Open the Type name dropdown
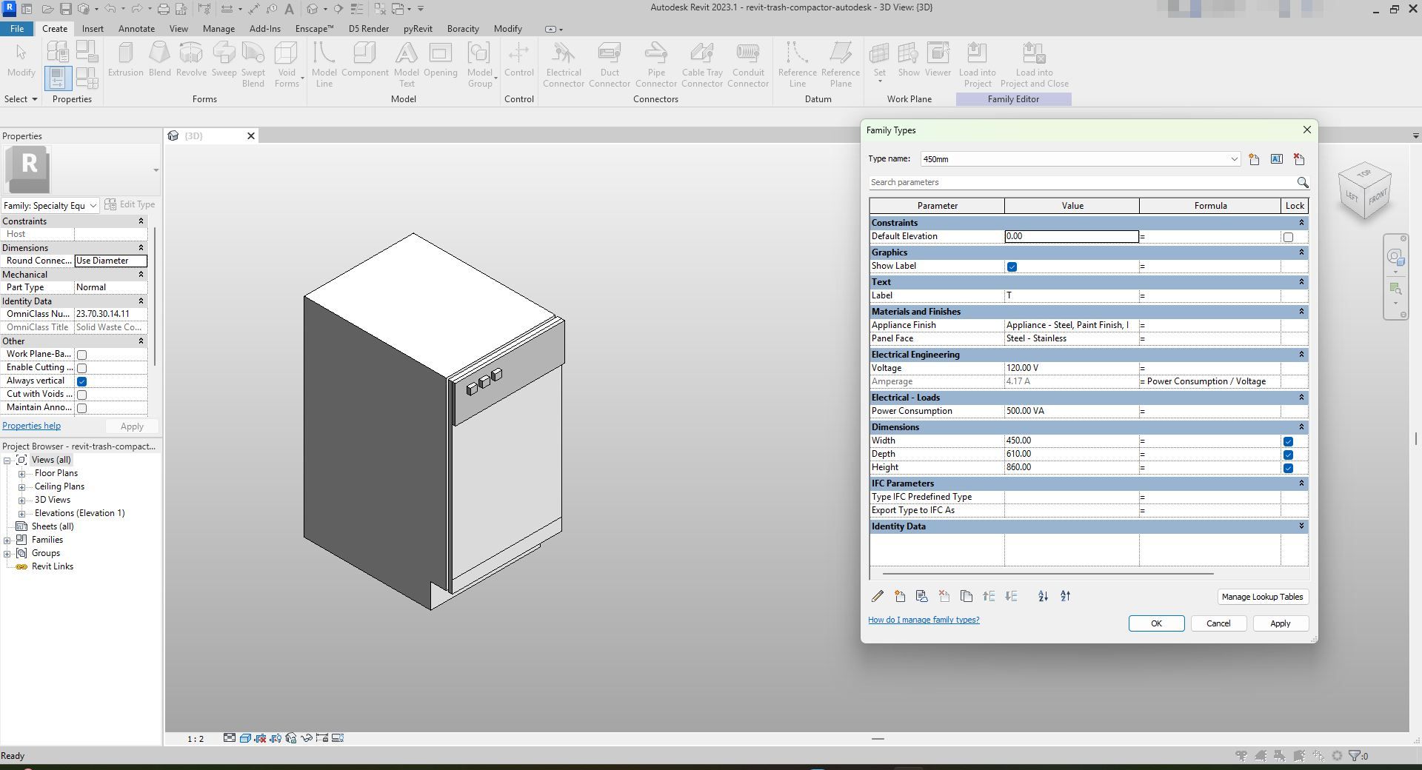This screenshot has width=1422, height=770. (1234, 159)
